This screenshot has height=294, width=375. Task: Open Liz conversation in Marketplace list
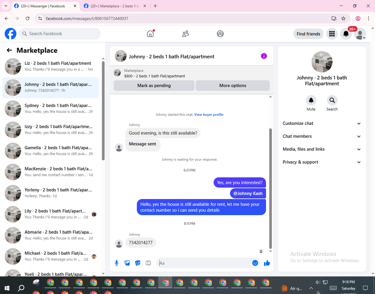[x=50, y=67]
